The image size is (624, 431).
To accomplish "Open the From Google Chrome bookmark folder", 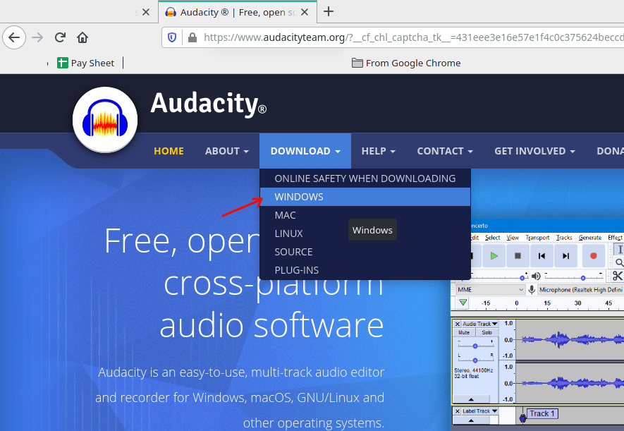I will point(406,63).
